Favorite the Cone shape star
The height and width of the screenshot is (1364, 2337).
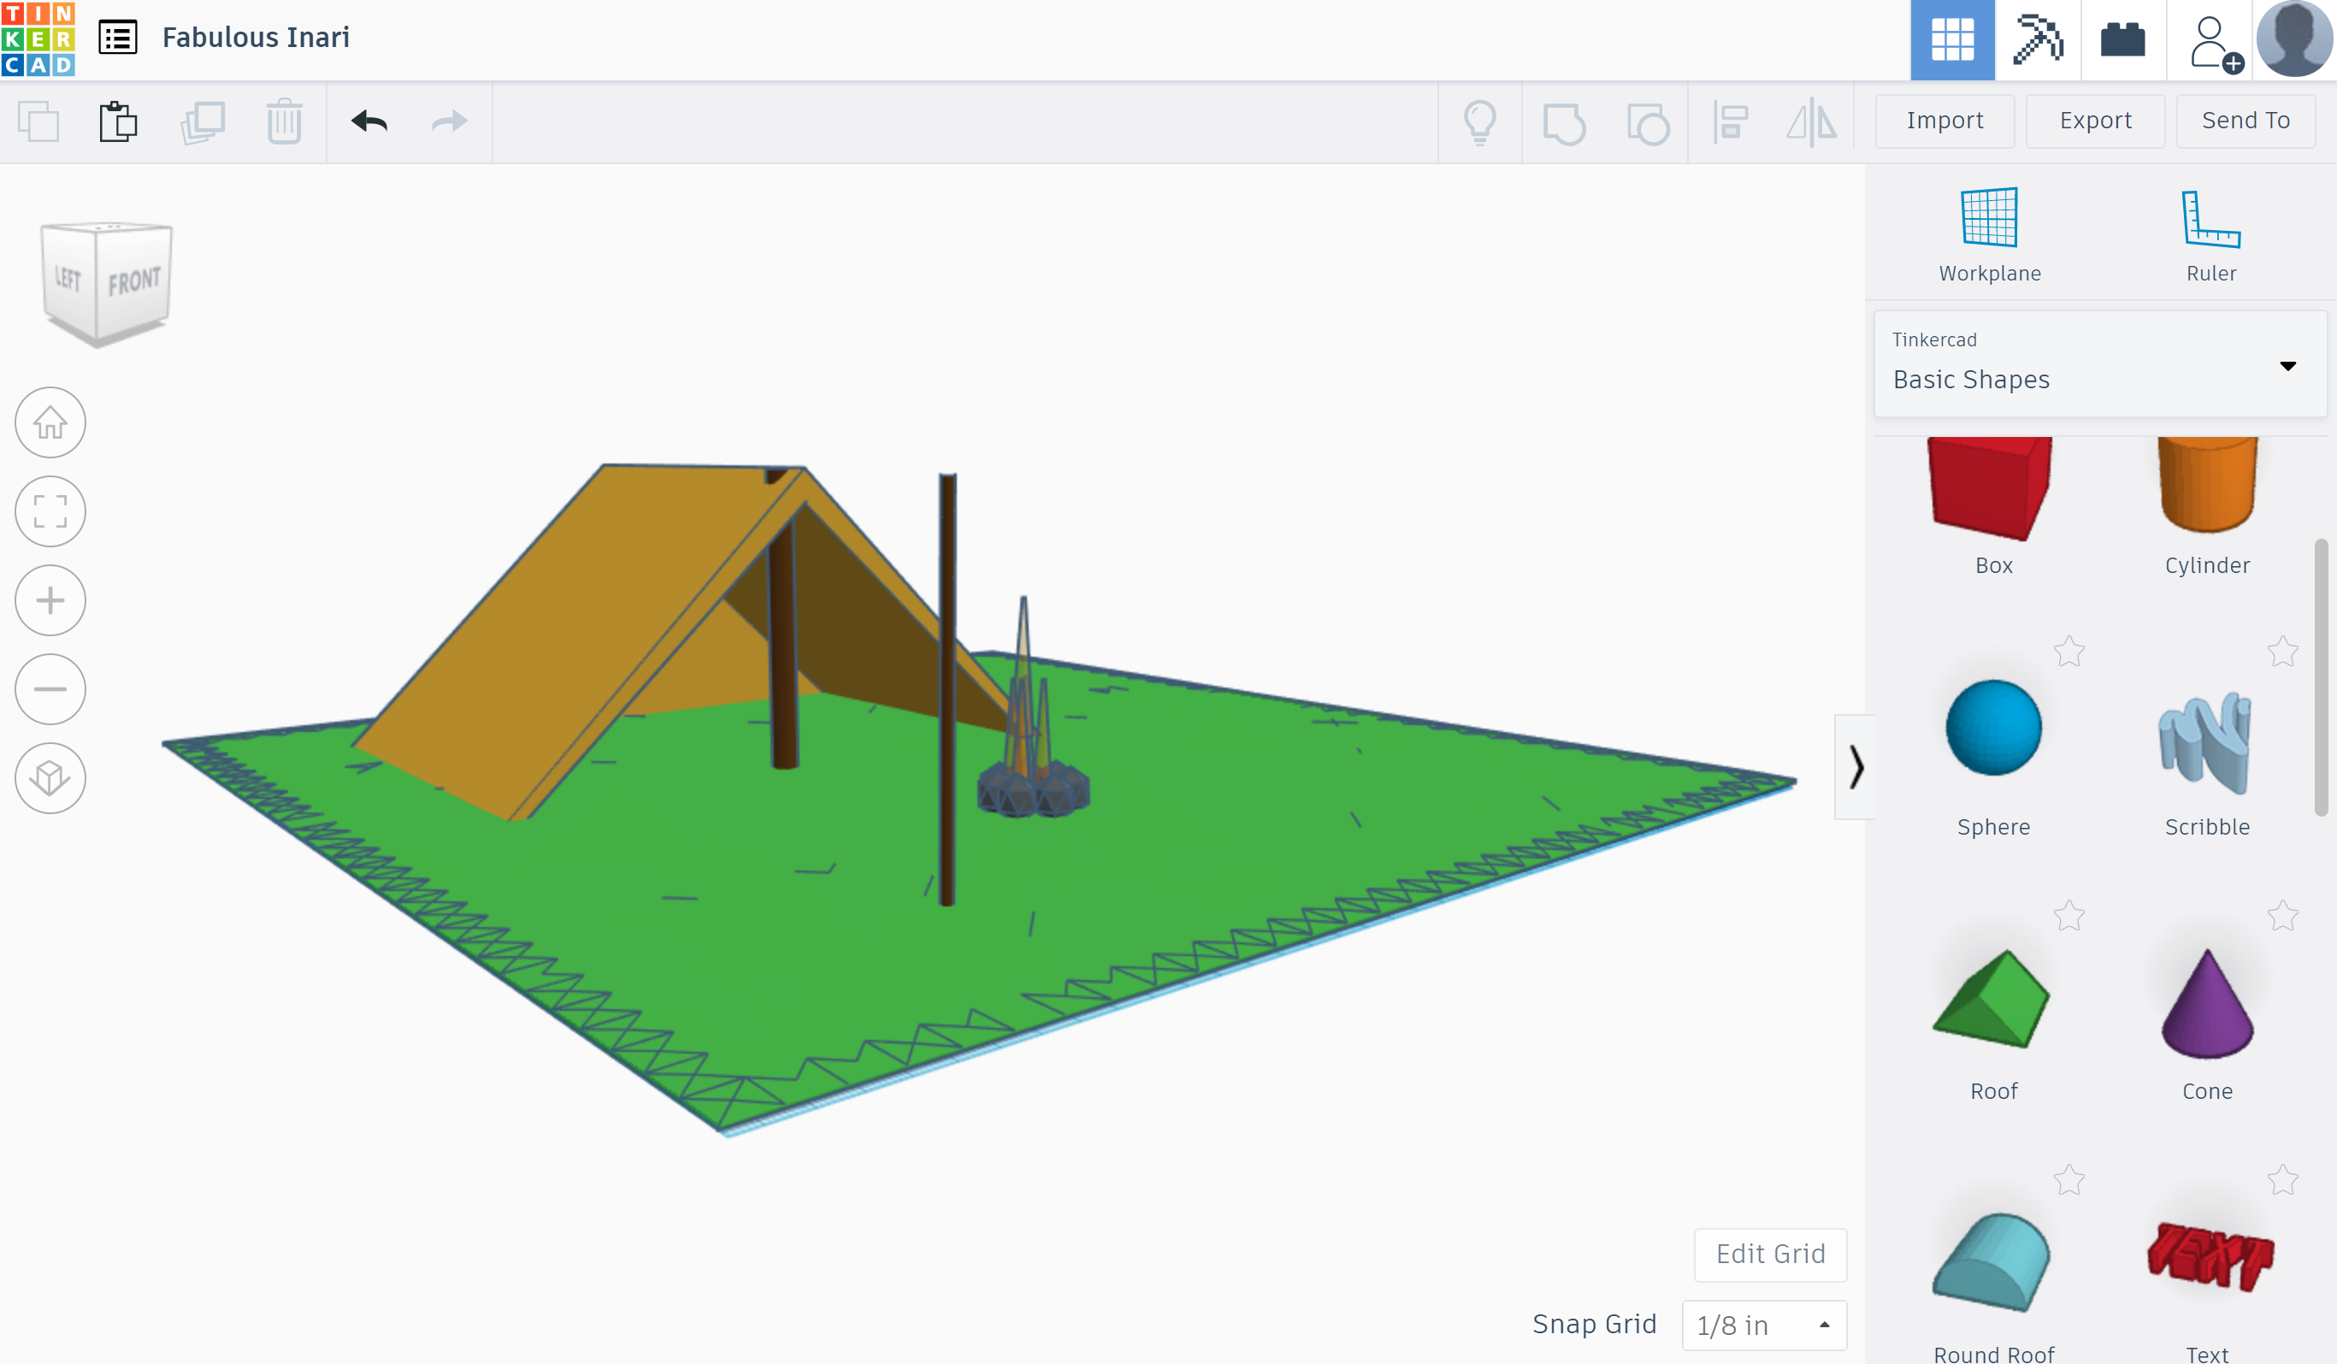pos(2282,916)
